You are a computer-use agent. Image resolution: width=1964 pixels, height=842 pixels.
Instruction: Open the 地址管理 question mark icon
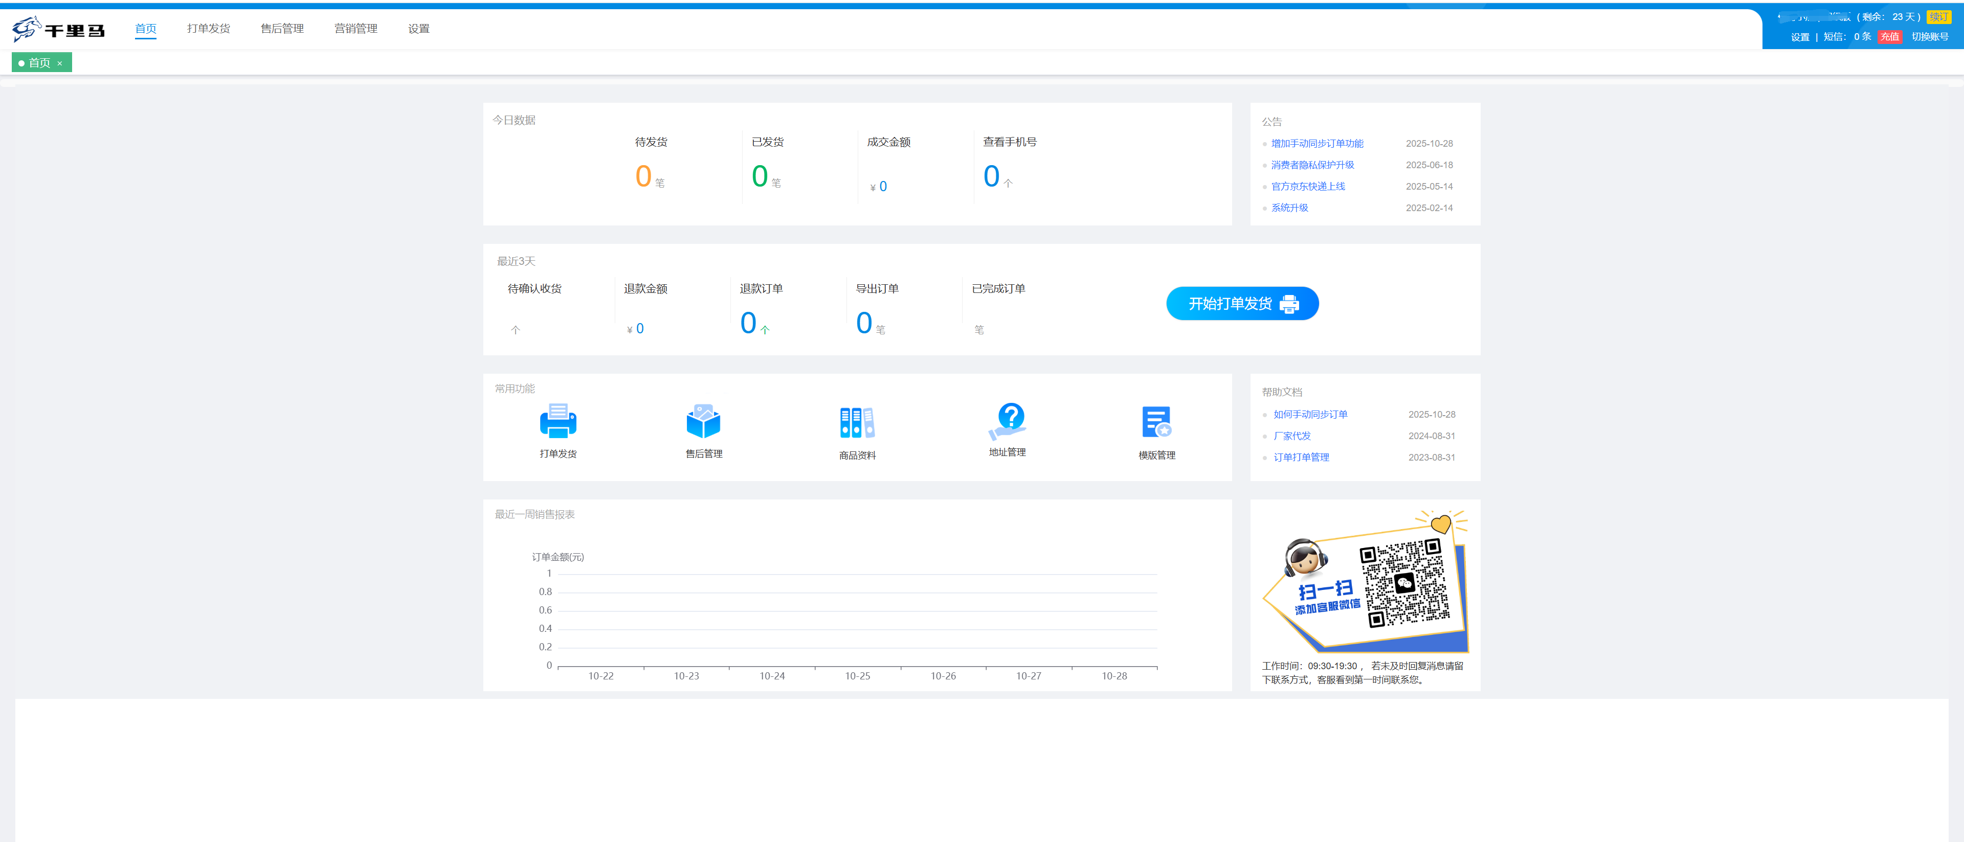pyautogui.click(x=1008, y=420)
